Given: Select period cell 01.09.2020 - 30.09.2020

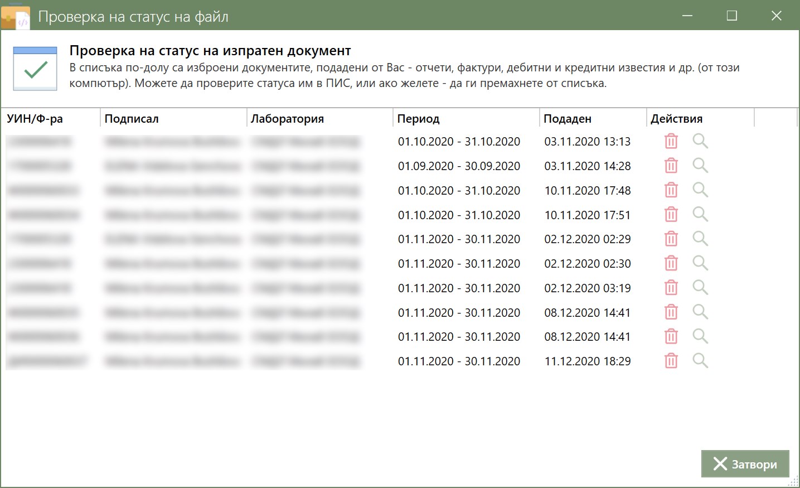Looking at the screenshot, I should point(459,166).
